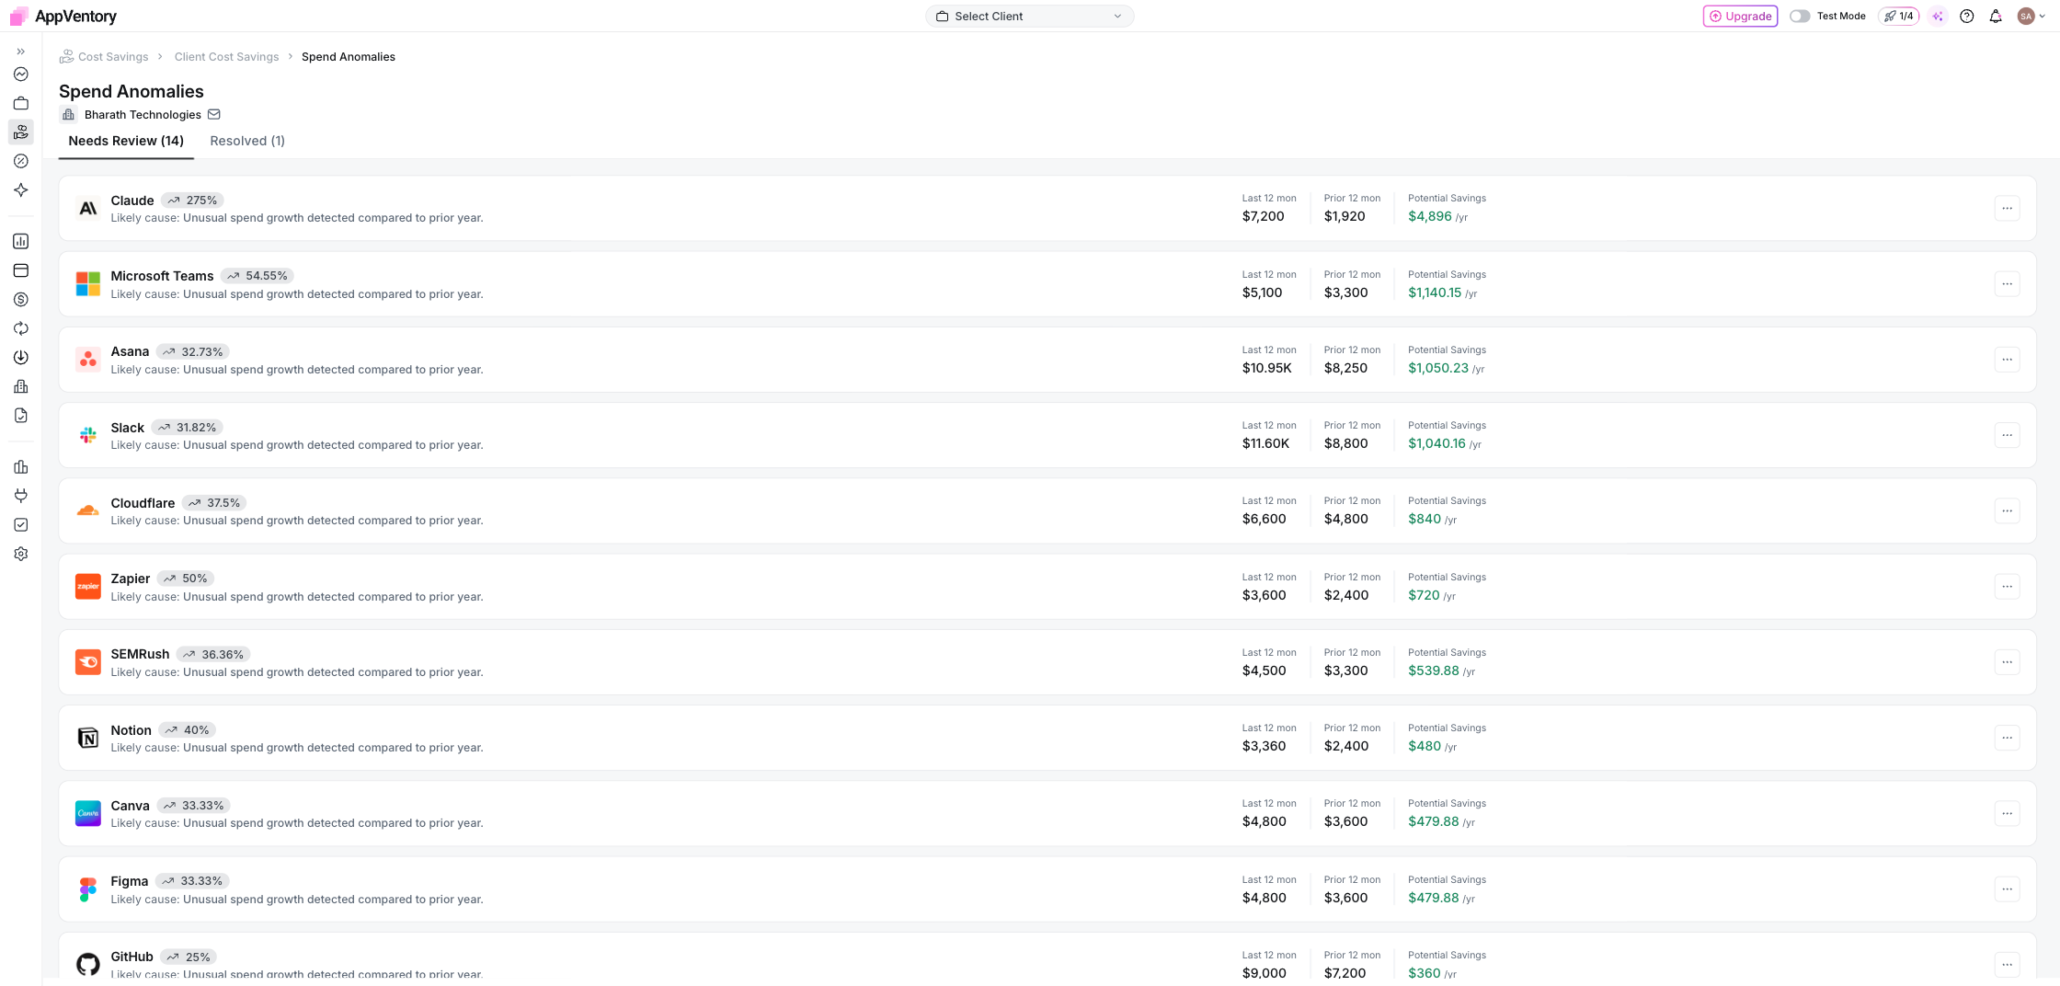The image size is (2060, 986).
Task: Go to Cost Savings breadcrumb
Action: [113, 57]
